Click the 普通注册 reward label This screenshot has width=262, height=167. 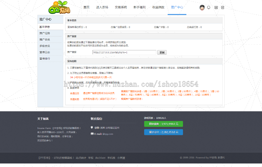(75, 93)
